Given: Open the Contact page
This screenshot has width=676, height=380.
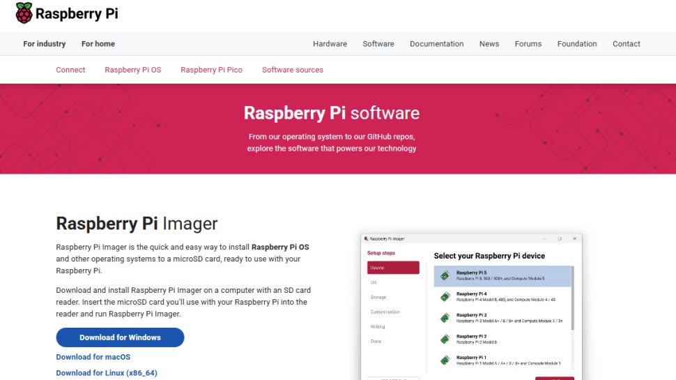Looking at the screenshot, I should coord(627,43).
